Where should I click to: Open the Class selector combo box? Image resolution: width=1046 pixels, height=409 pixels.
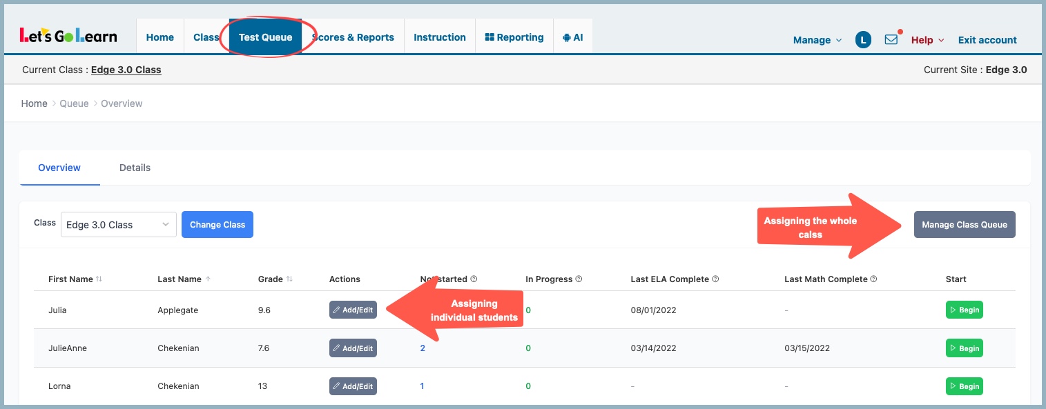point(118,225)
